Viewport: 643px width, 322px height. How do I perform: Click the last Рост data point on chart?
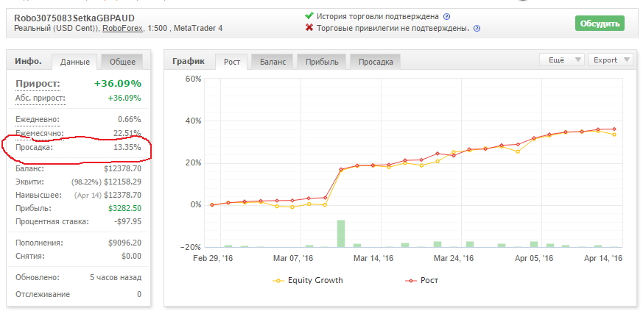click(x=614, y=129)
